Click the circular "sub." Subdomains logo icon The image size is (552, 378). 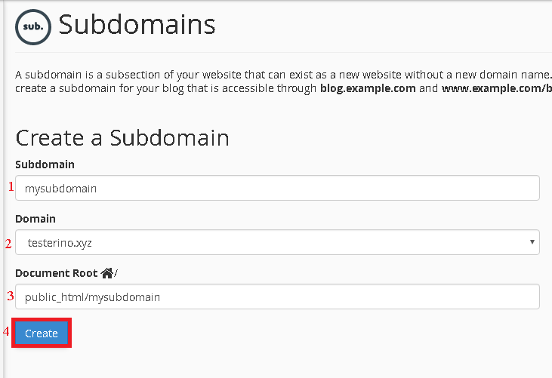pyautogui.click(x=34, y=26)
